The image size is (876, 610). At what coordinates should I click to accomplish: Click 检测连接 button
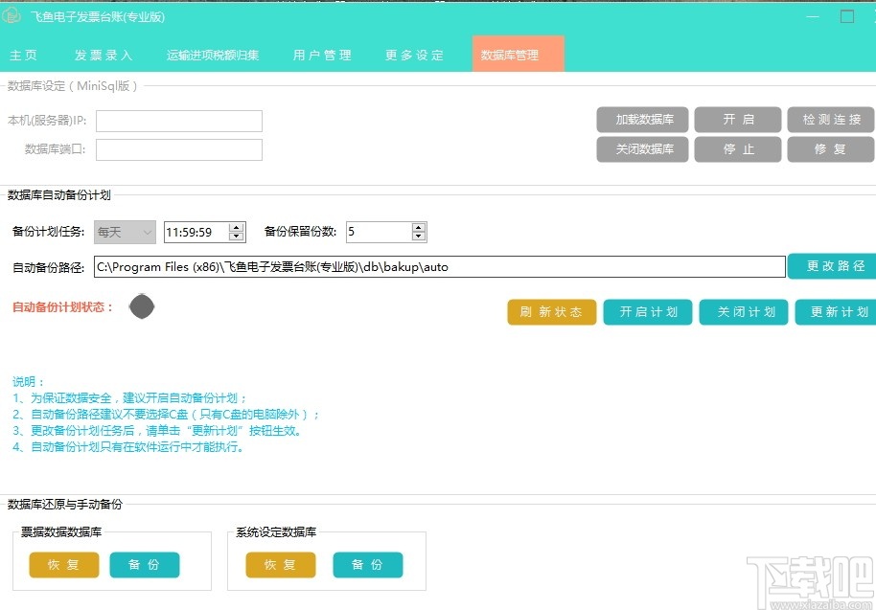coord(831,120)
